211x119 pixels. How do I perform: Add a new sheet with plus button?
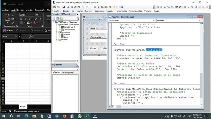[35, 107]
